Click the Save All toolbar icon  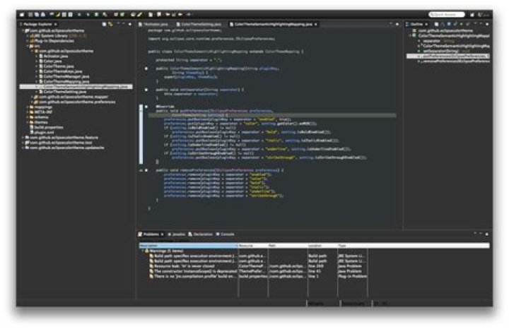coord(37,15)
